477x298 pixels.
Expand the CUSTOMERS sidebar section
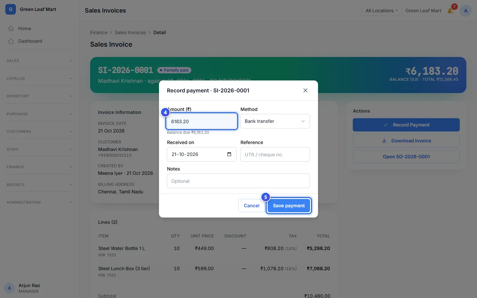[x=39, y=131]
